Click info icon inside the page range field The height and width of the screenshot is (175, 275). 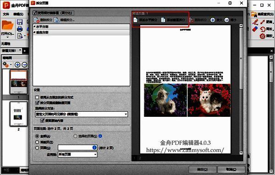pos(94,148)
